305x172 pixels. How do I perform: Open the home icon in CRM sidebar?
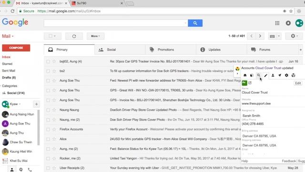pyautogui.click(x=245, y=75)
